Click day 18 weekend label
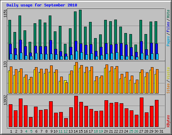 (96, 131)
